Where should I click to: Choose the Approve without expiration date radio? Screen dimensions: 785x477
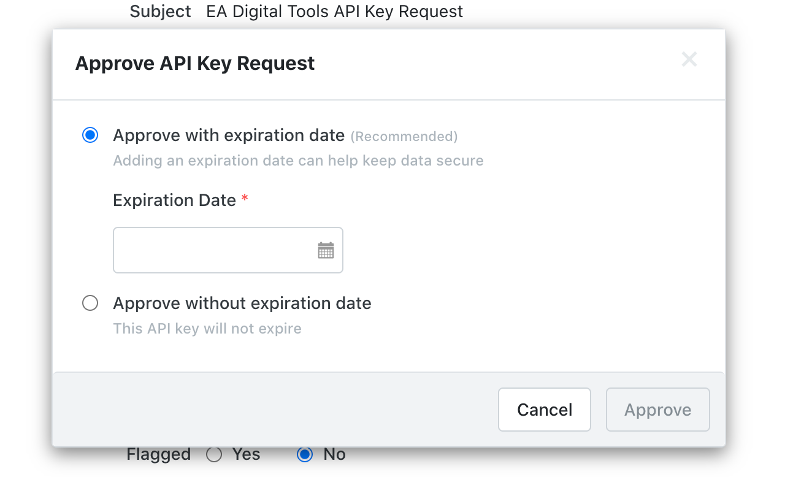(x=90, y=303)
